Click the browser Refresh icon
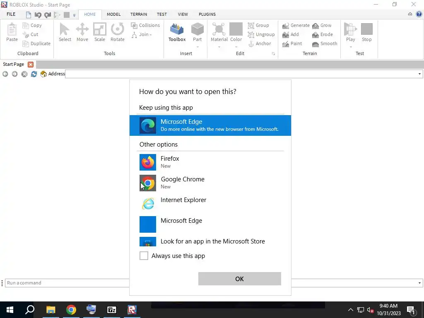This screenshot has height=318, width=424. 34,74
